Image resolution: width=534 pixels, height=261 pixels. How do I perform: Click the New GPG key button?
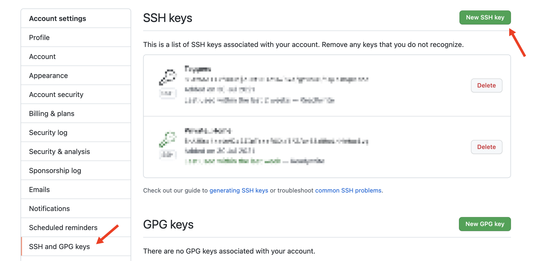pyautogui.click(x=485, y=224)
